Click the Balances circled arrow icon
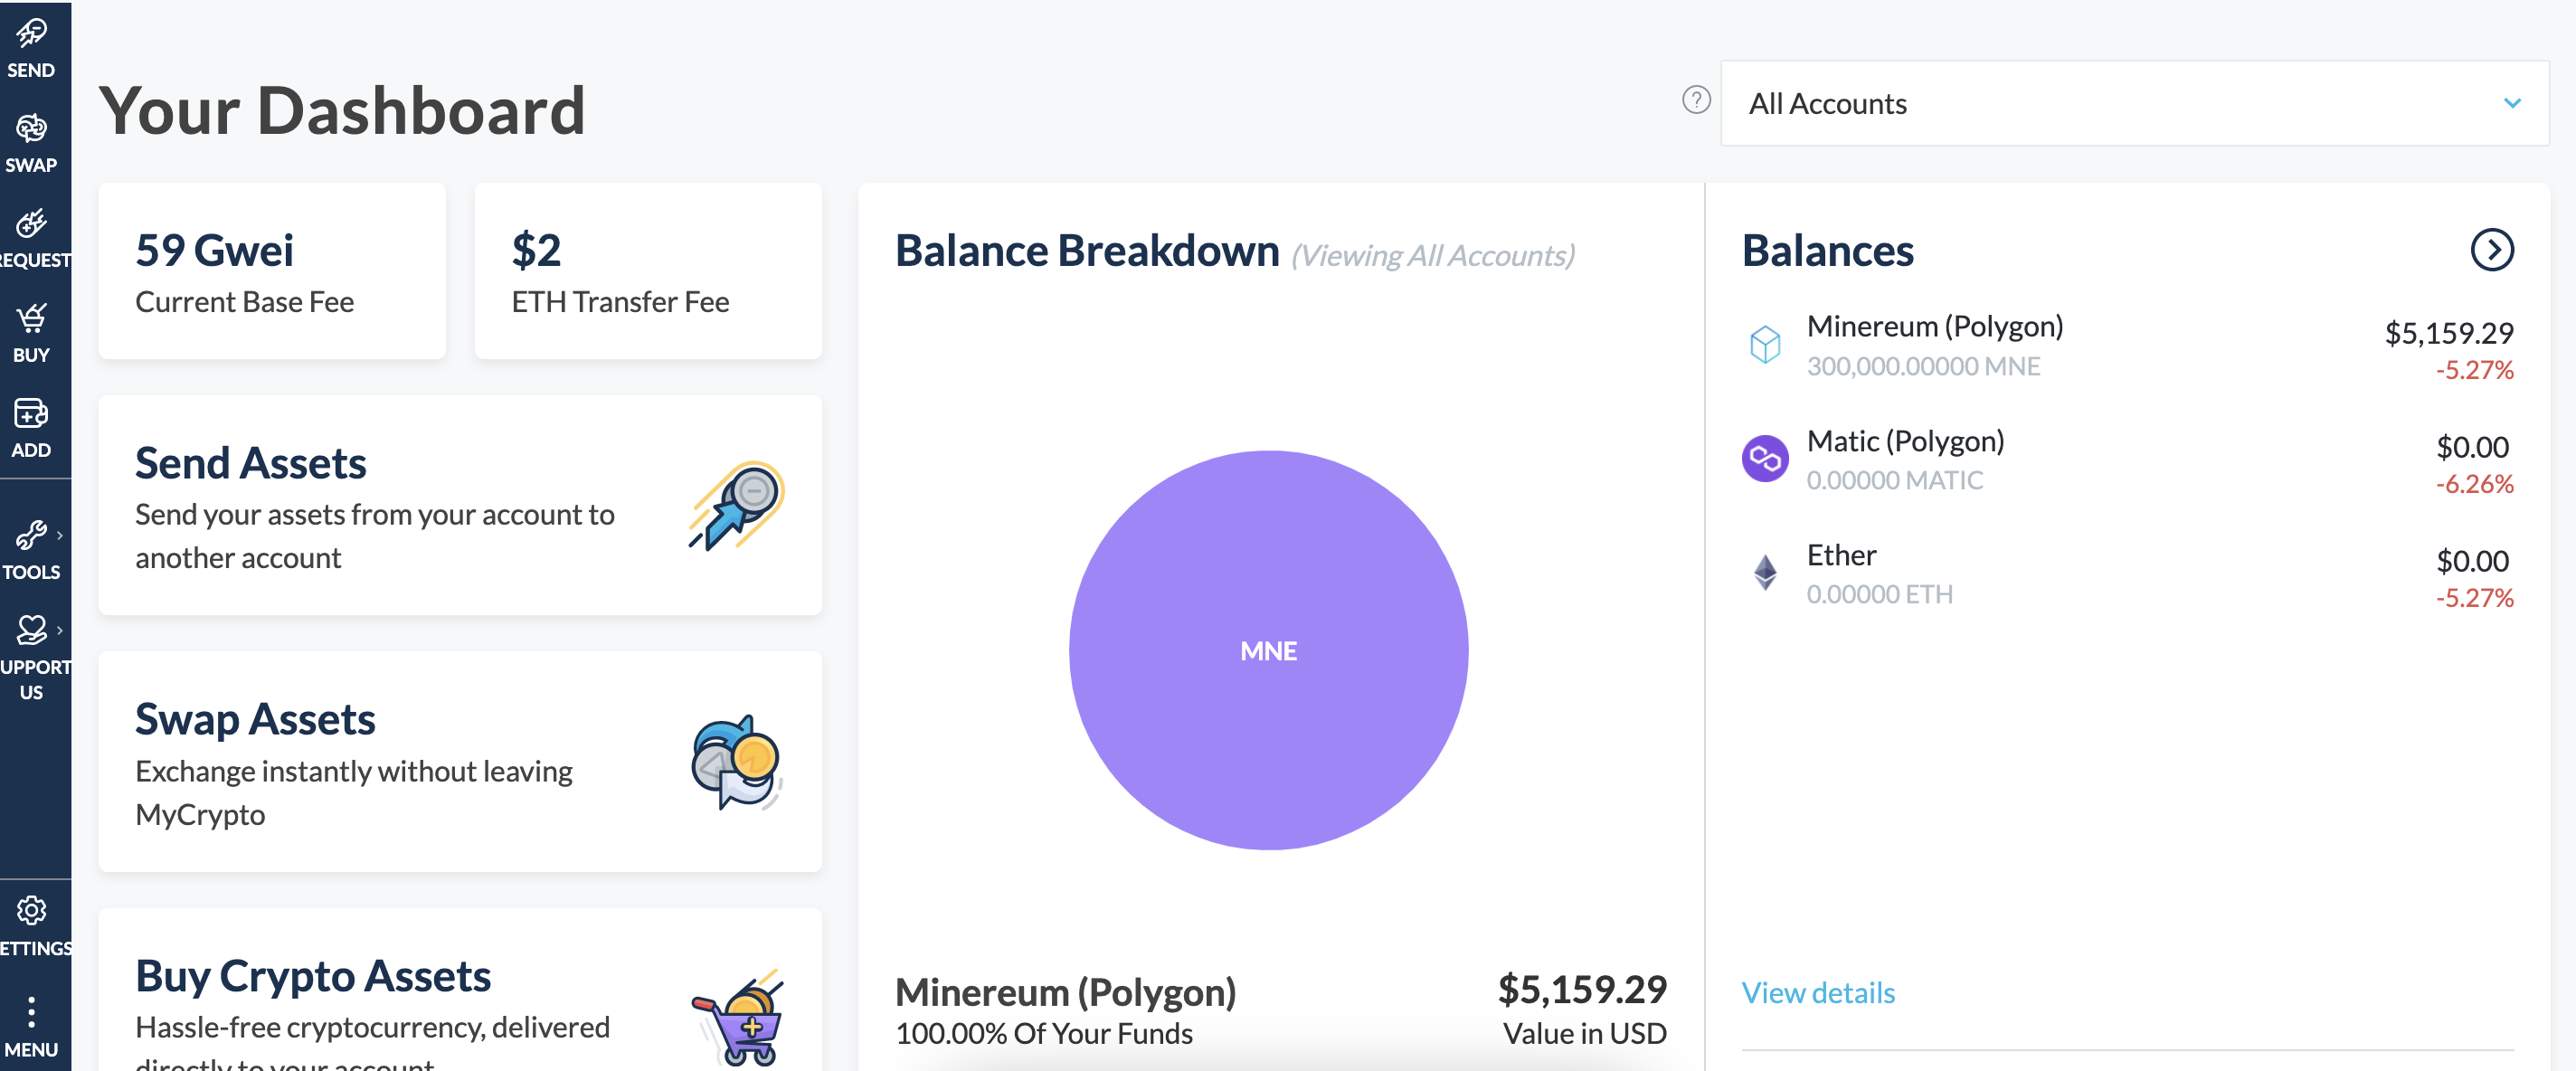2576x1071 pixels. [2491, 250]
